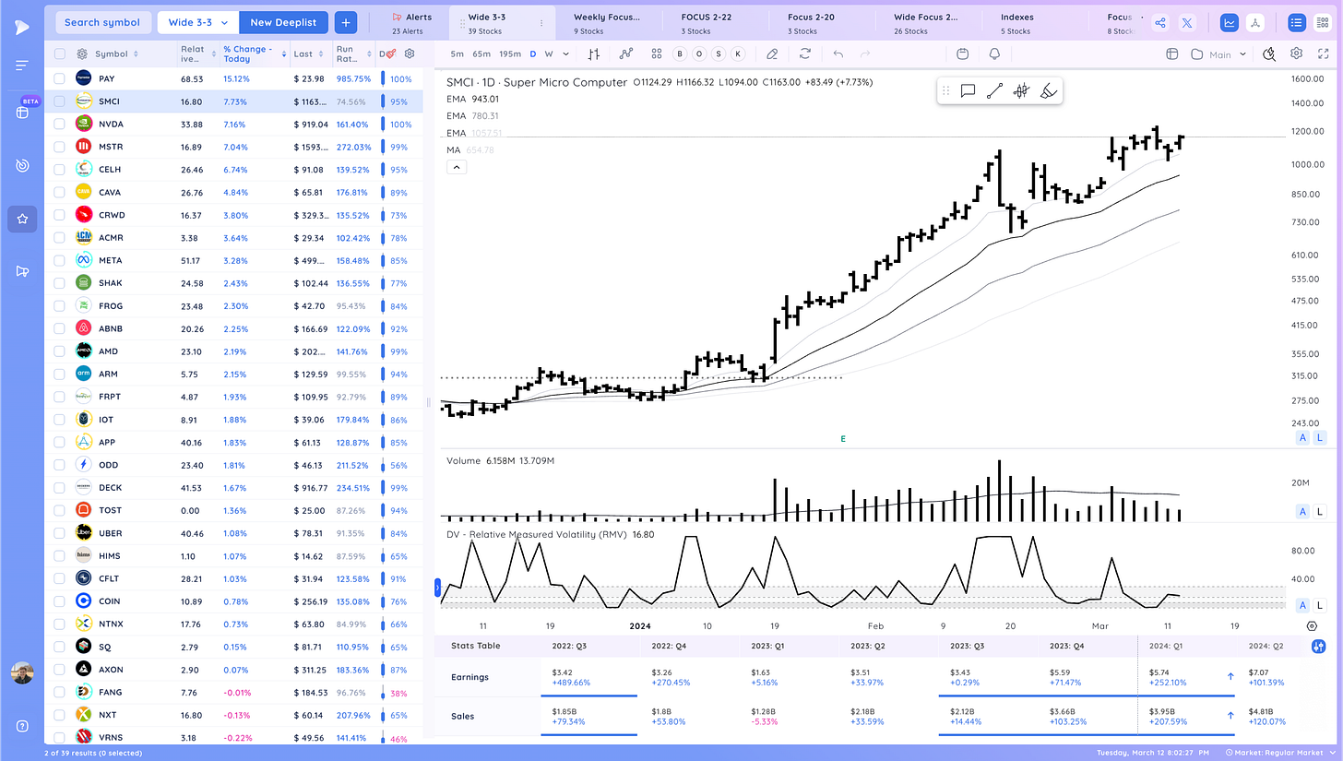1343x761 pixels.
Task: Open the Alerts tab
Action: pyautogui.click(x=411, y=23)
